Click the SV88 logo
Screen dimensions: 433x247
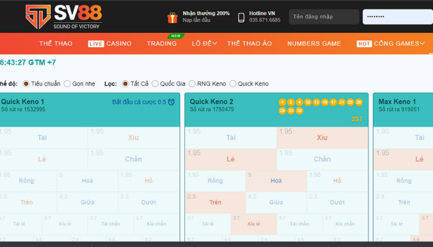coord(62,17)
